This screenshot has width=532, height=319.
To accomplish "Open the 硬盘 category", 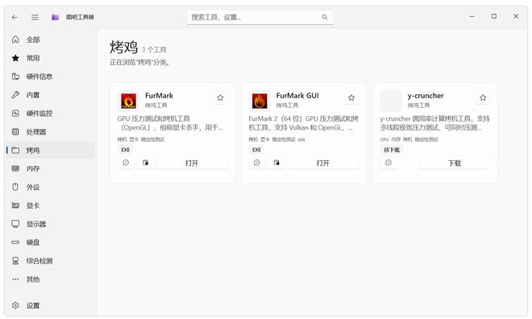I will tap(50, 242).
